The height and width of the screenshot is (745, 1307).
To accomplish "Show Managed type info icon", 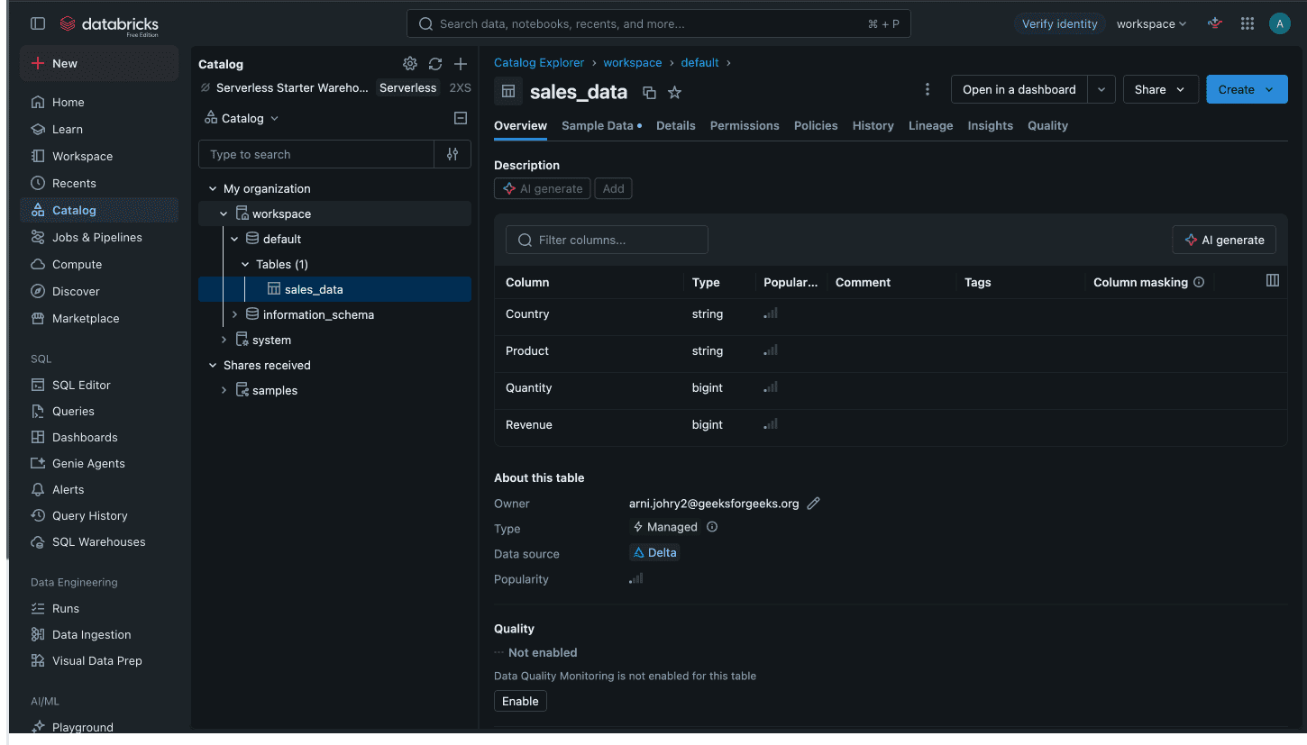I will coord(712,527).
